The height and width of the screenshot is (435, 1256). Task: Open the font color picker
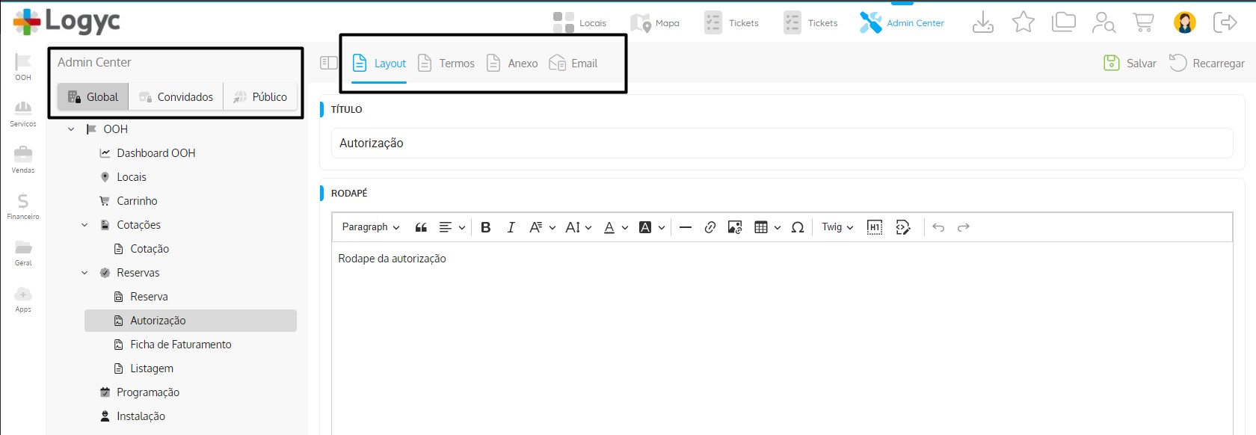point(609,227)
